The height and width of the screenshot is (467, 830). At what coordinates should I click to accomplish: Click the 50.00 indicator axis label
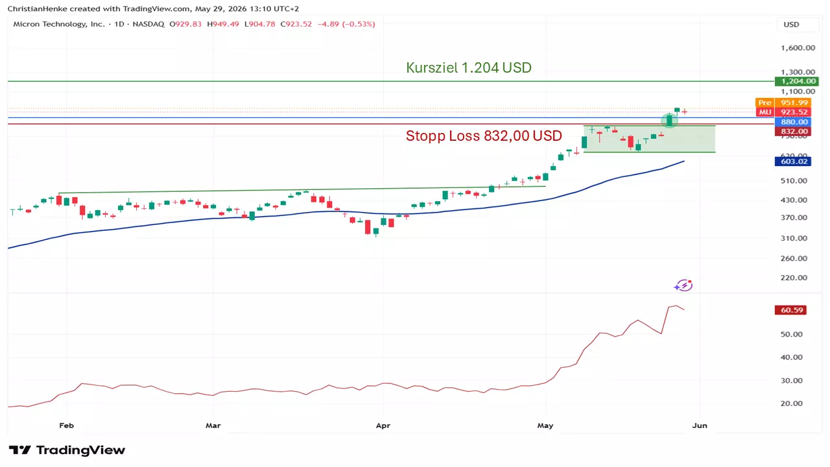click(x=792, y=335)
